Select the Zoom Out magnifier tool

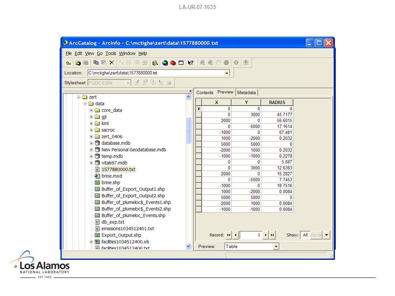pyautogui.click(x=210, y=62)
